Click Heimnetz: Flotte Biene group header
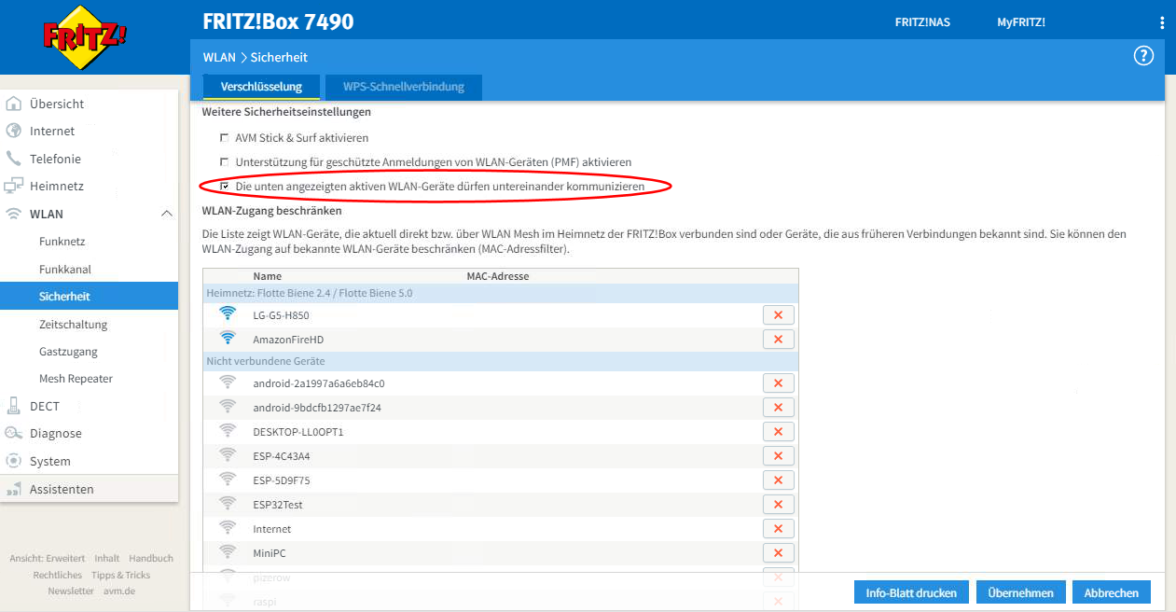This screenshot has height=612, width=1176. tap(500, 293)
